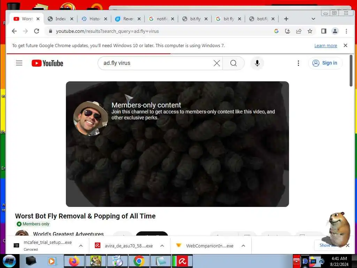Open Firefox from the taskbar
The image size is (357, 268).
[74, 261]
